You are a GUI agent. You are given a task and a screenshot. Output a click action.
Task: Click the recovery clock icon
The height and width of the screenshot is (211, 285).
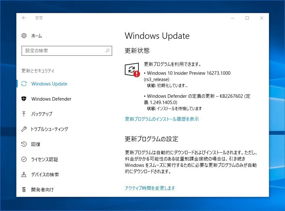tap(24, 144)
